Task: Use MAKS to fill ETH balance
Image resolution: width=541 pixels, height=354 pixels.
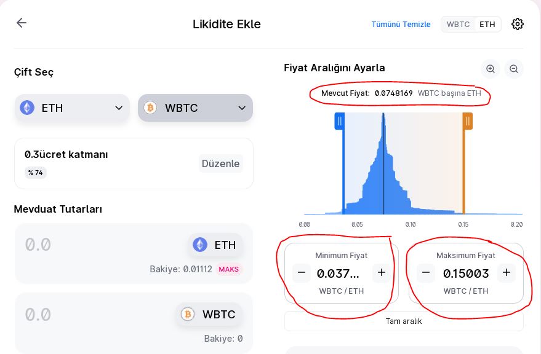Action: (x=228, y=269)
